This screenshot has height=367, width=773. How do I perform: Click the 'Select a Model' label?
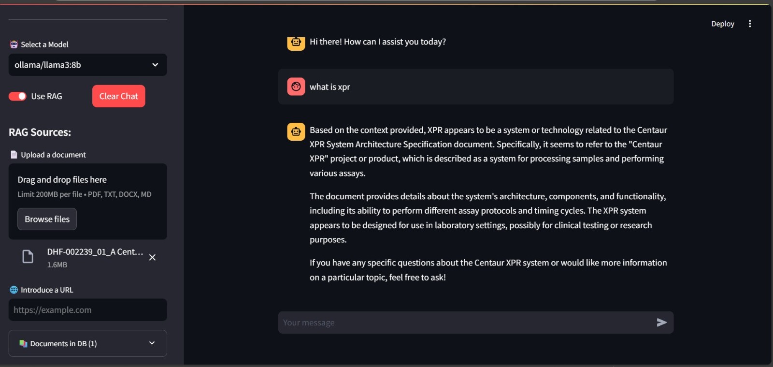point(44,44)
